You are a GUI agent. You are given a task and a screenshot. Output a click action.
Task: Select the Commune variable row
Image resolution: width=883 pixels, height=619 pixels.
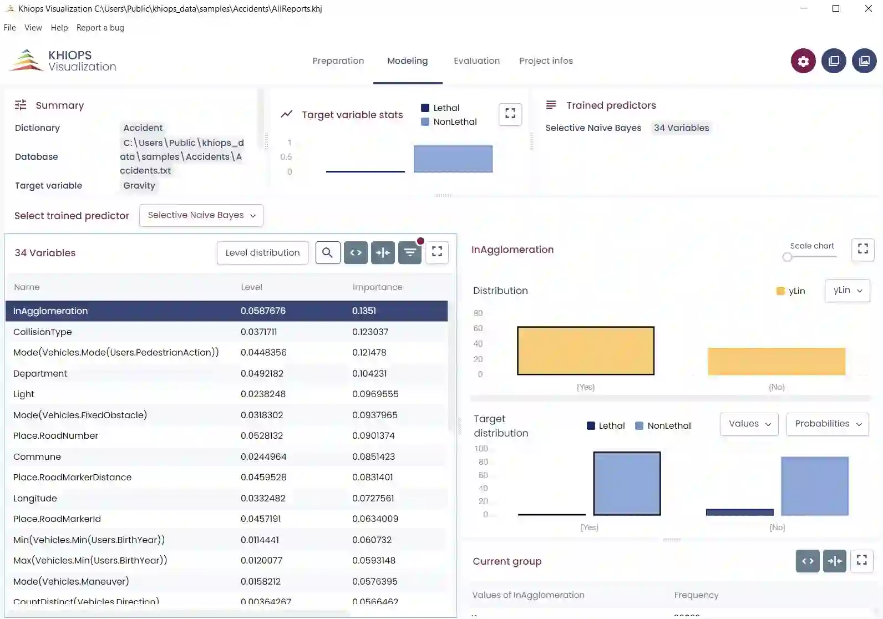(226, 456)
